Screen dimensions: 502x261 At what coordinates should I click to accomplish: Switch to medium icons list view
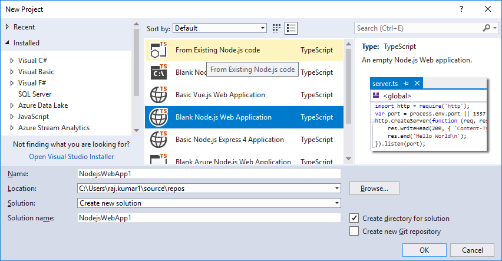[291, 28]
